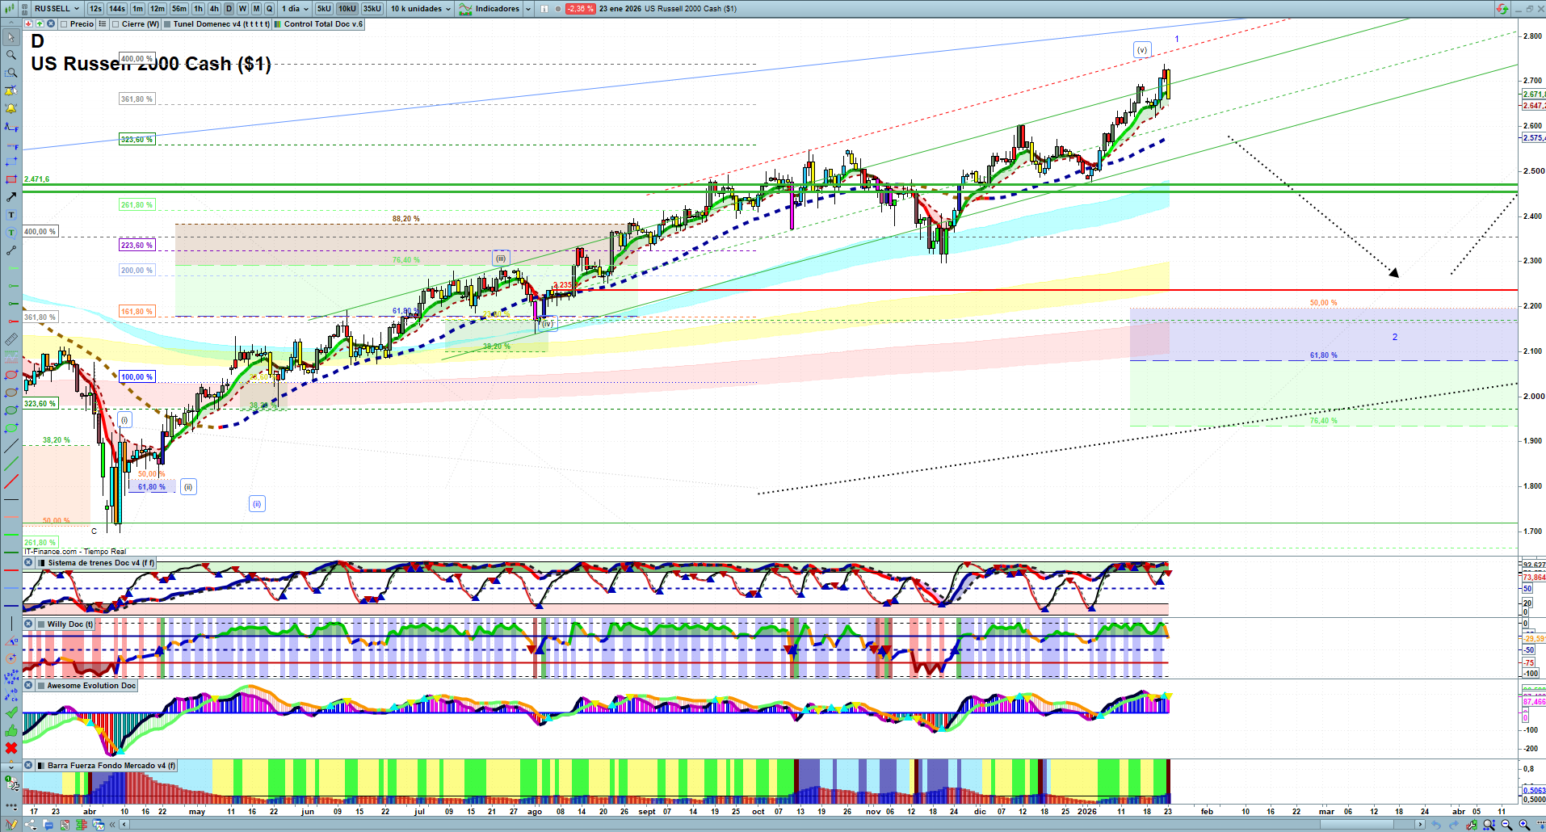Pick the red rectangle drawing tool

[x=11, y=179]
